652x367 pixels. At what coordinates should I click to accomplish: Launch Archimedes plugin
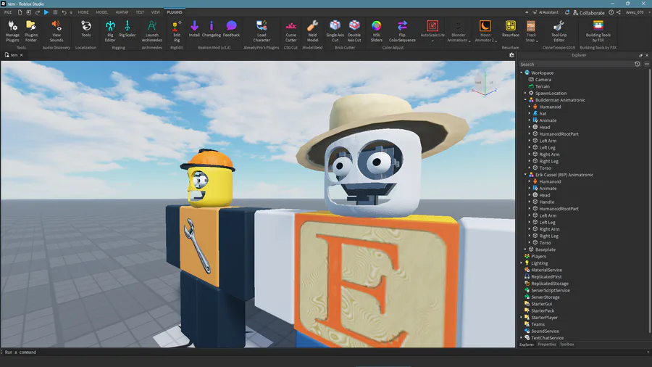(152, 31)
